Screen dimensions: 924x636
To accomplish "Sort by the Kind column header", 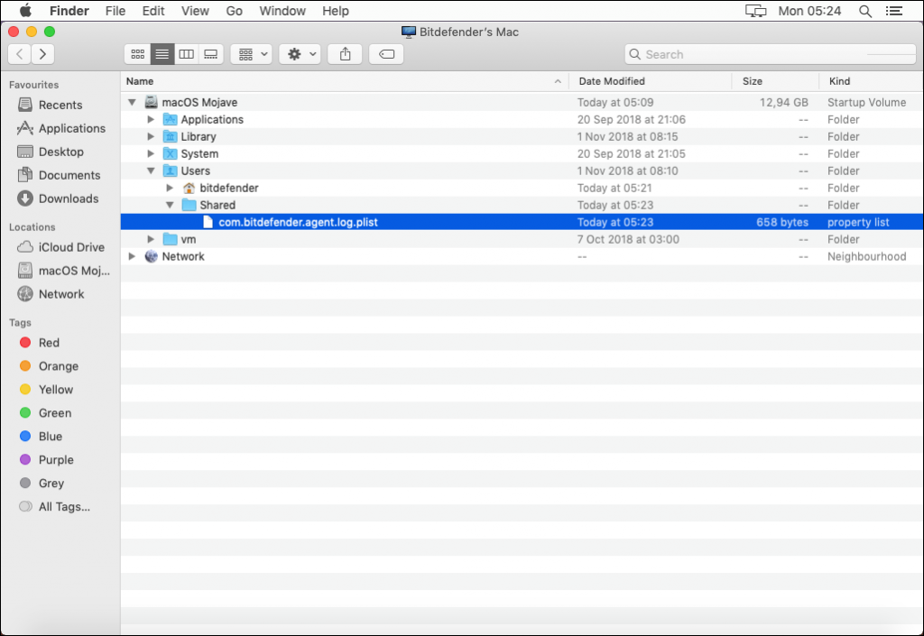I will point(871,81).
